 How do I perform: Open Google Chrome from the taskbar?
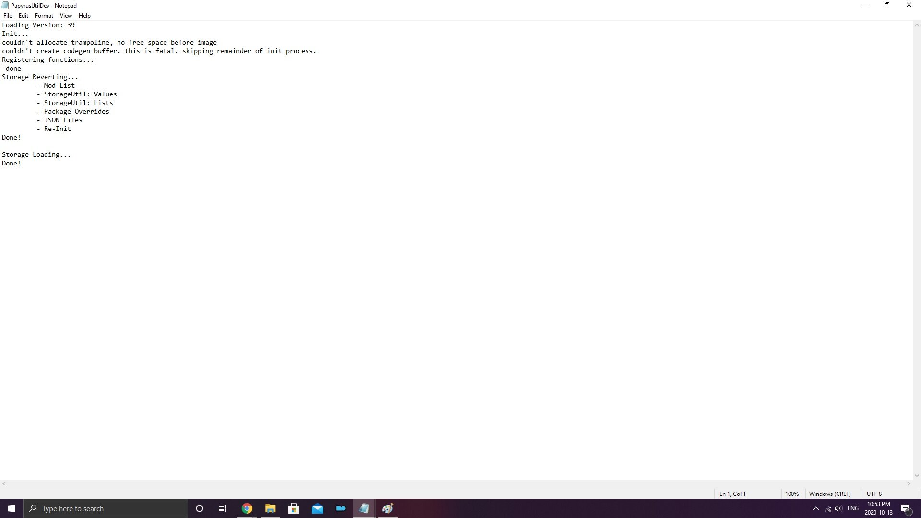(x=247, y=508)
